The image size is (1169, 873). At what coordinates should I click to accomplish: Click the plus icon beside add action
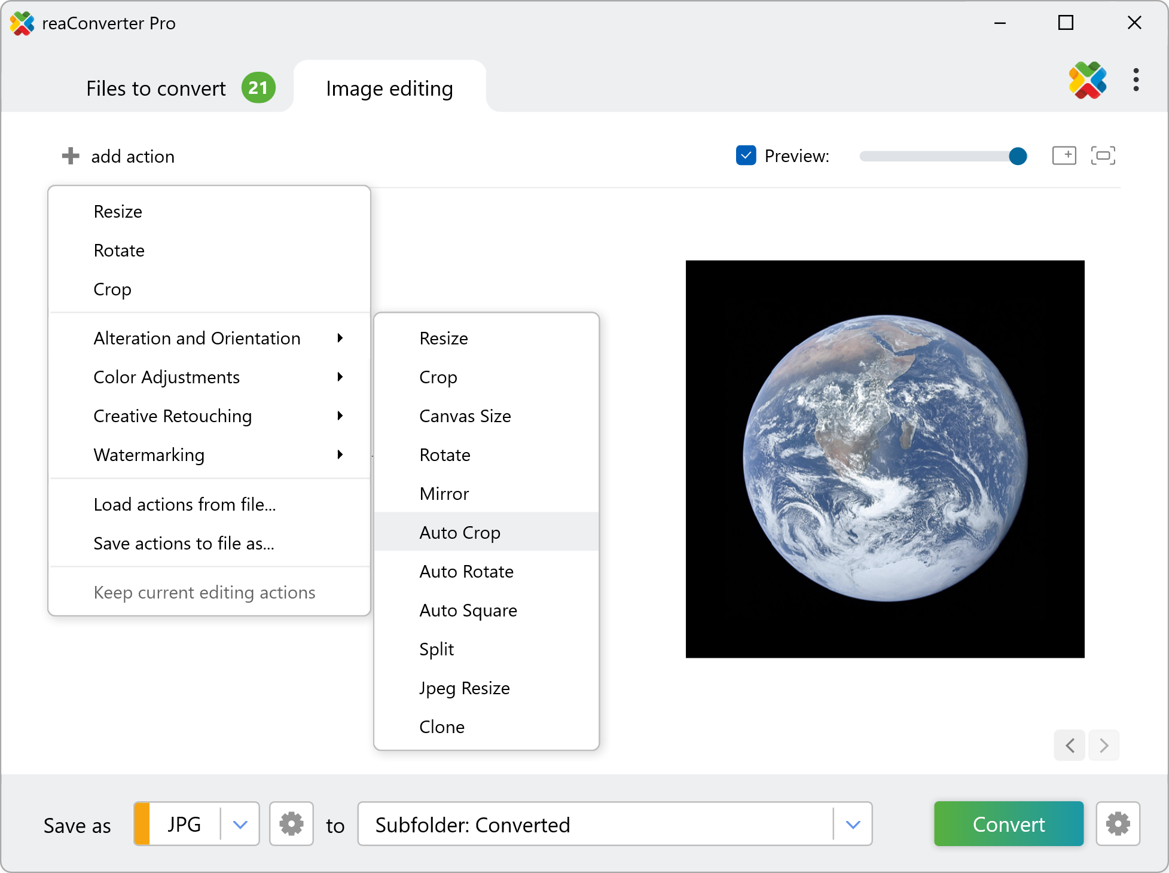click(x=71, y=156)
